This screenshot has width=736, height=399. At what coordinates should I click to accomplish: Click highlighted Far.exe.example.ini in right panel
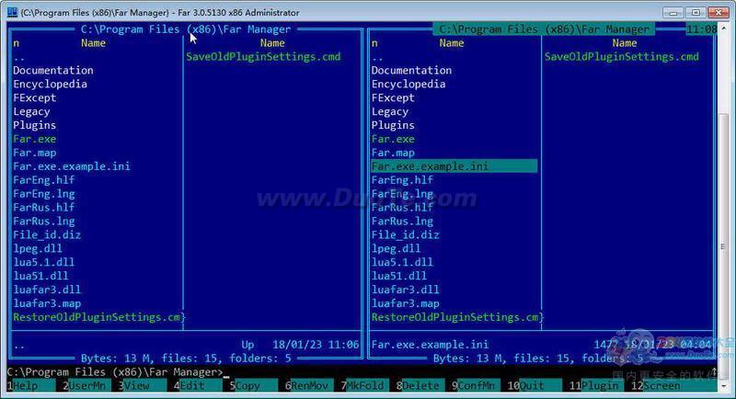tap(454, 166)
